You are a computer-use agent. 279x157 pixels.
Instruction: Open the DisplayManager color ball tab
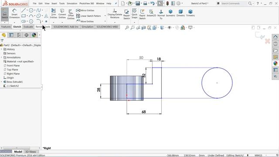pos(34,35)
